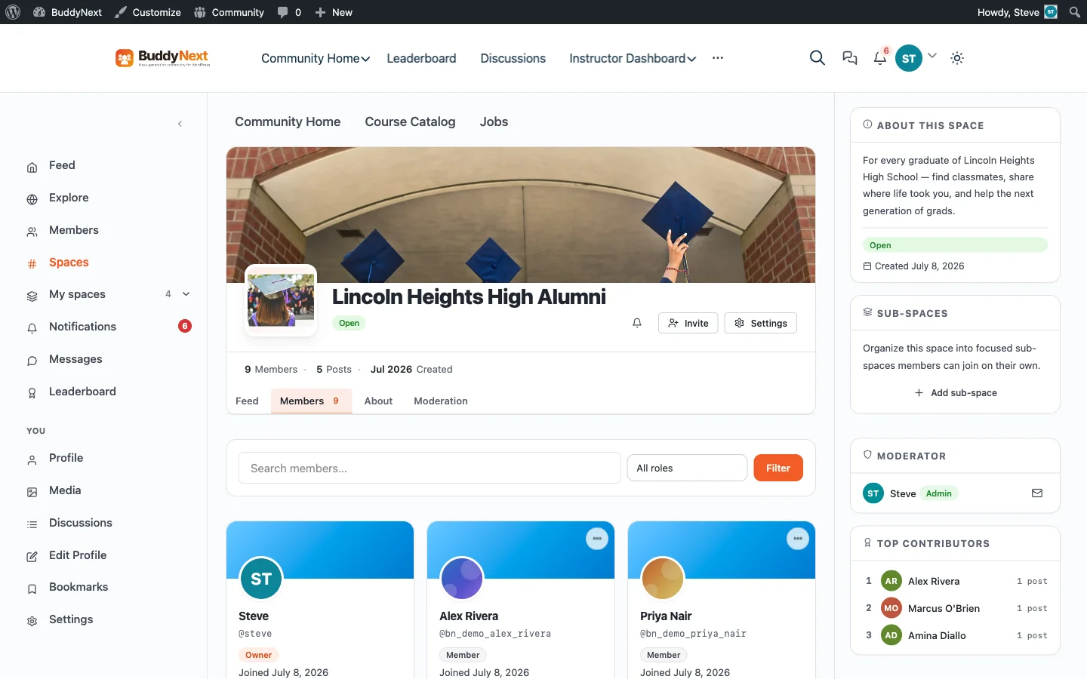Click the Invite button
This screenshot has height=679, width=1087.
(688, 323)
